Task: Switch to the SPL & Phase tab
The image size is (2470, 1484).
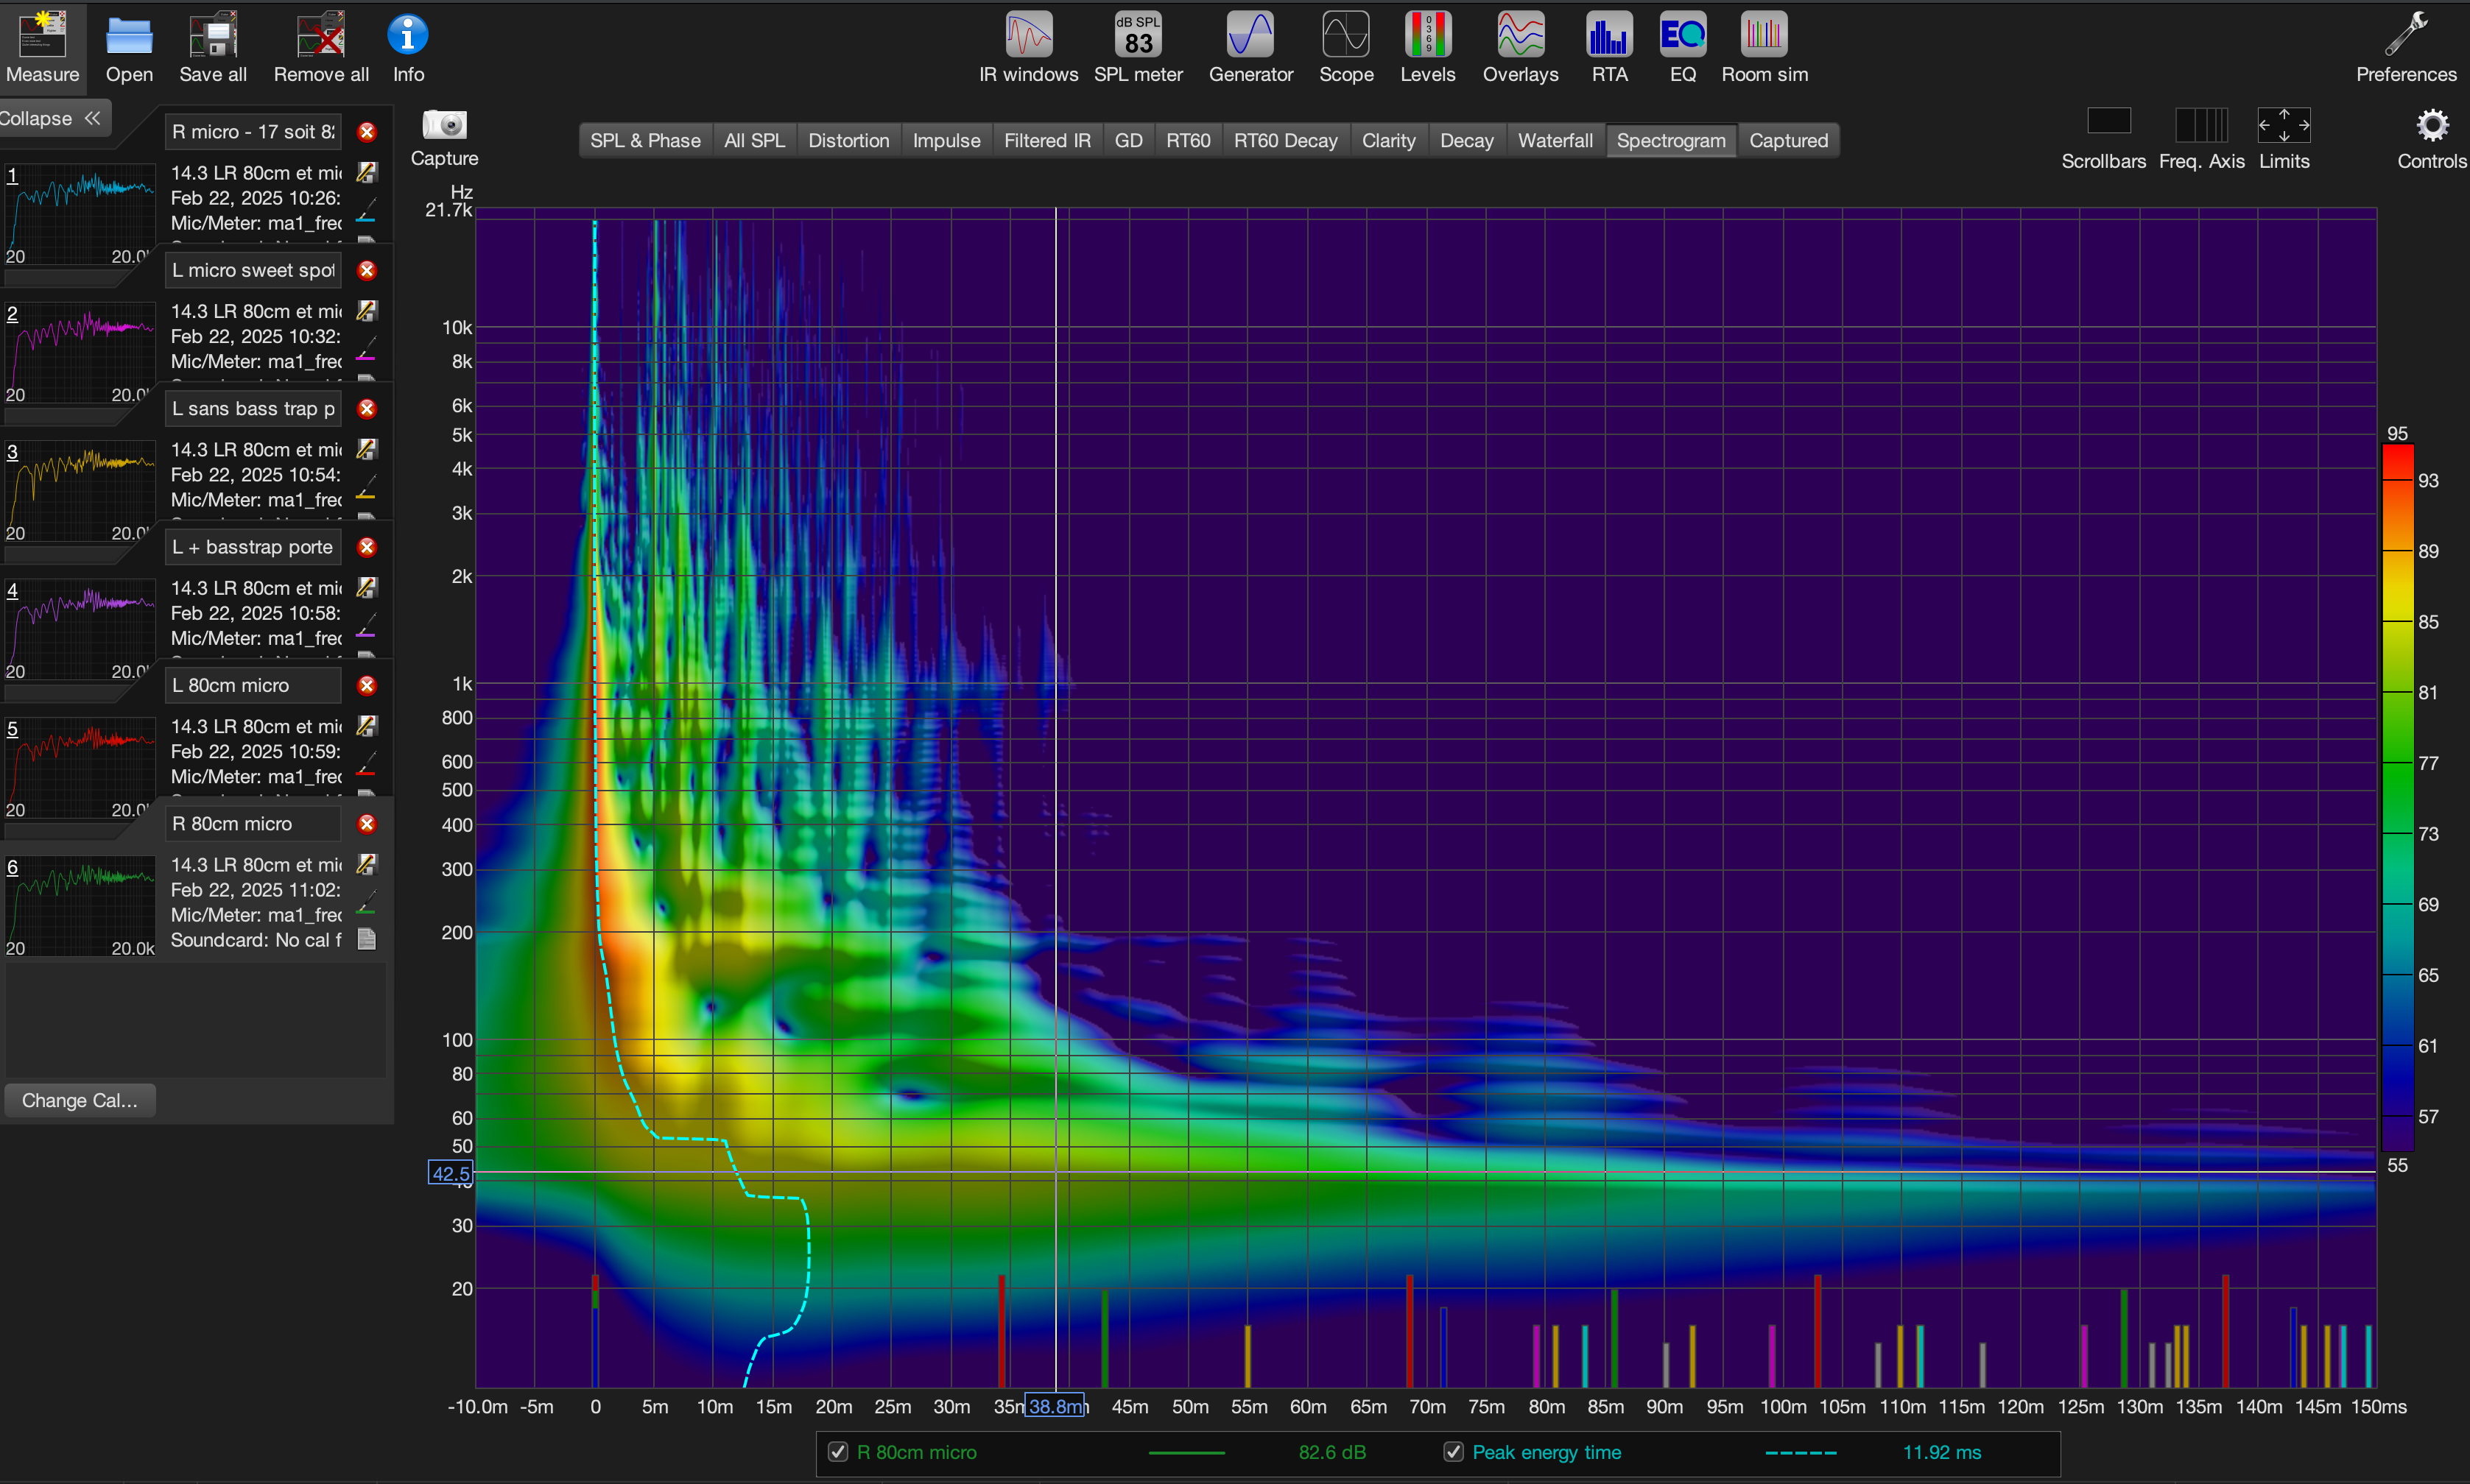Action: pyautogui.click(x=645, y=141)
